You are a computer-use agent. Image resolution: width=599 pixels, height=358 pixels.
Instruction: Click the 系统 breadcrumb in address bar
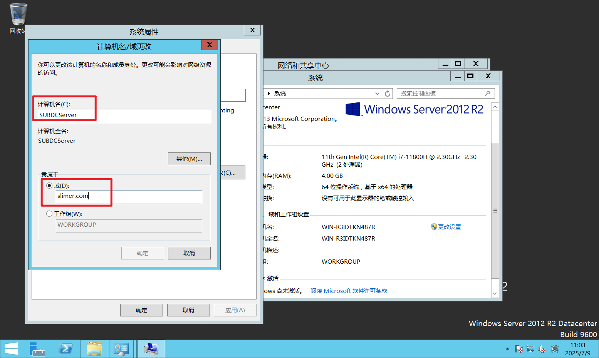coord(280,94)
